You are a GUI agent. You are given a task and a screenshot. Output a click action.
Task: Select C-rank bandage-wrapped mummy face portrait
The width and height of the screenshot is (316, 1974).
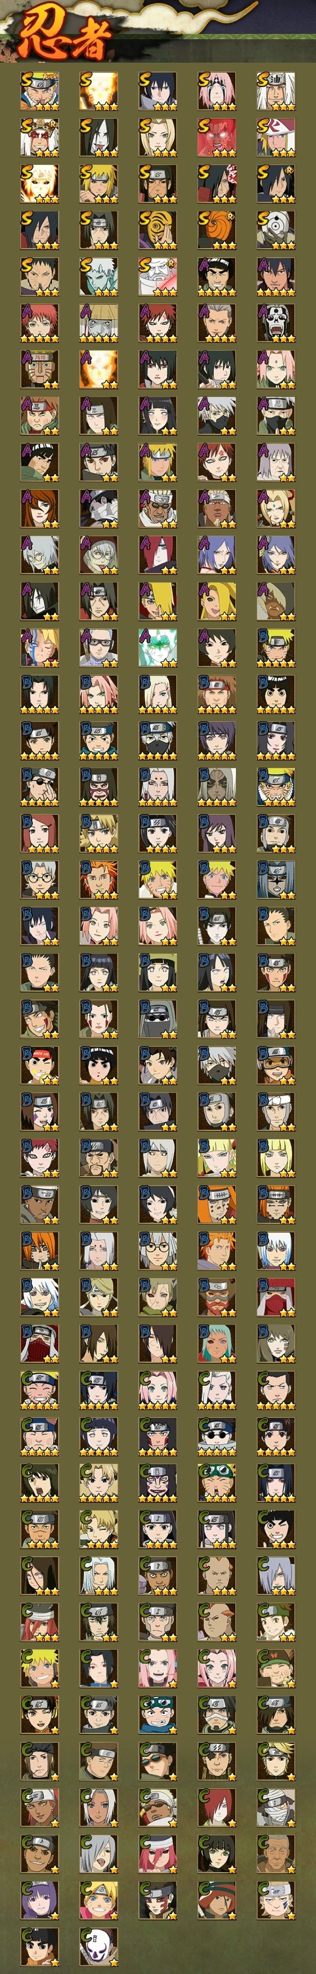275,1808
